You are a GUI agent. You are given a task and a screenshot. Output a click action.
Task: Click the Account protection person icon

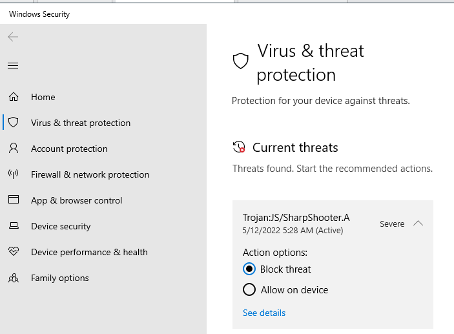coord(13,149)
